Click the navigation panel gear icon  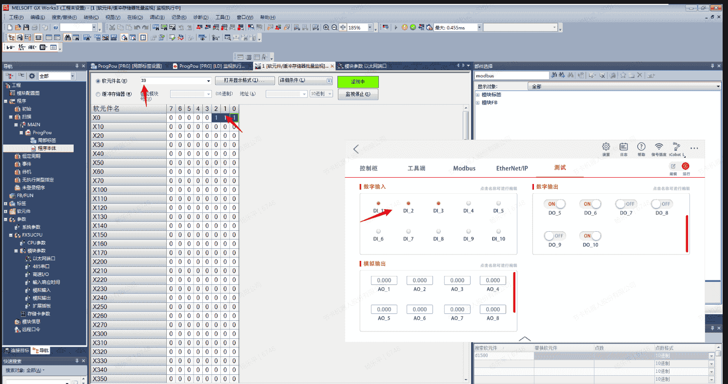(x=32, y=76)
